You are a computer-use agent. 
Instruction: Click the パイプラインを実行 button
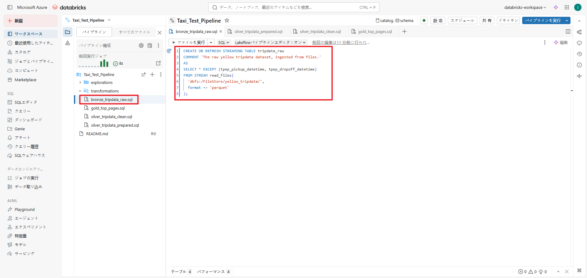[x=543, y=20]
